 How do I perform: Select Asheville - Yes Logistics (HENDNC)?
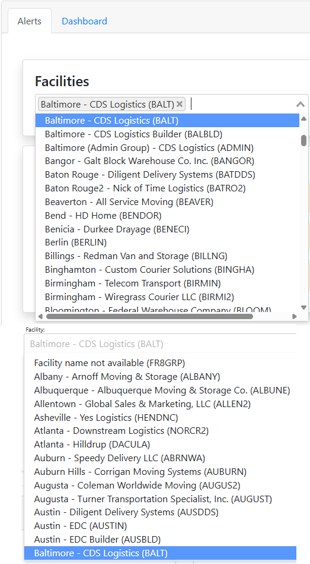pyautogui.click(x=160, y=418)
